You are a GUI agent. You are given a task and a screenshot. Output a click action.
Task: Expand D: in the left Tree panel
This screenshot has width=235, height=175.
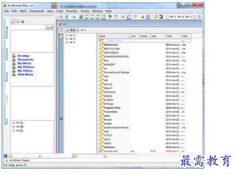(14, 127)
